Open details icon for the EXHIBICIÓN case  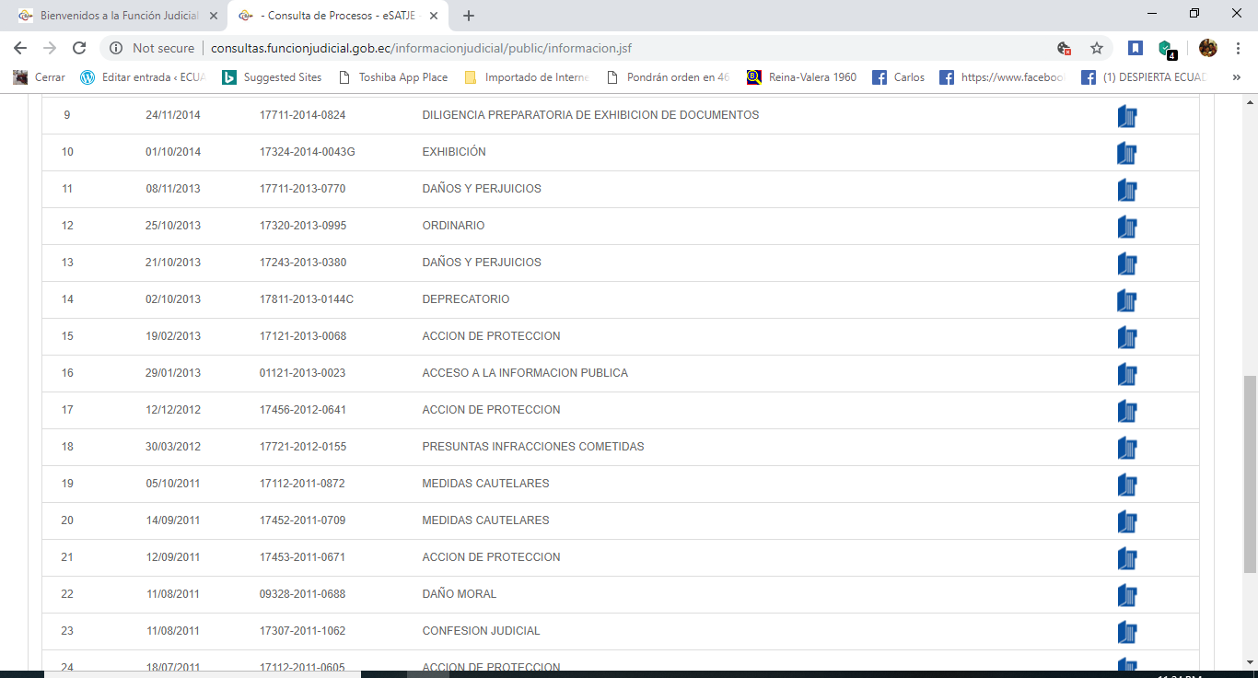point(1126,152)
